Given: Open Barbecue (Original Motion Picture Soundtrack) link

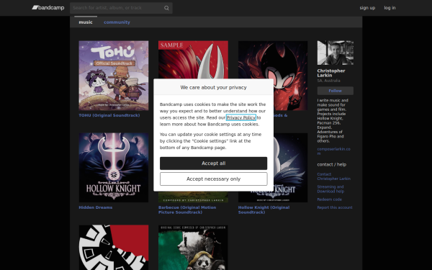Looking at the screenshot, I should 187,210.
